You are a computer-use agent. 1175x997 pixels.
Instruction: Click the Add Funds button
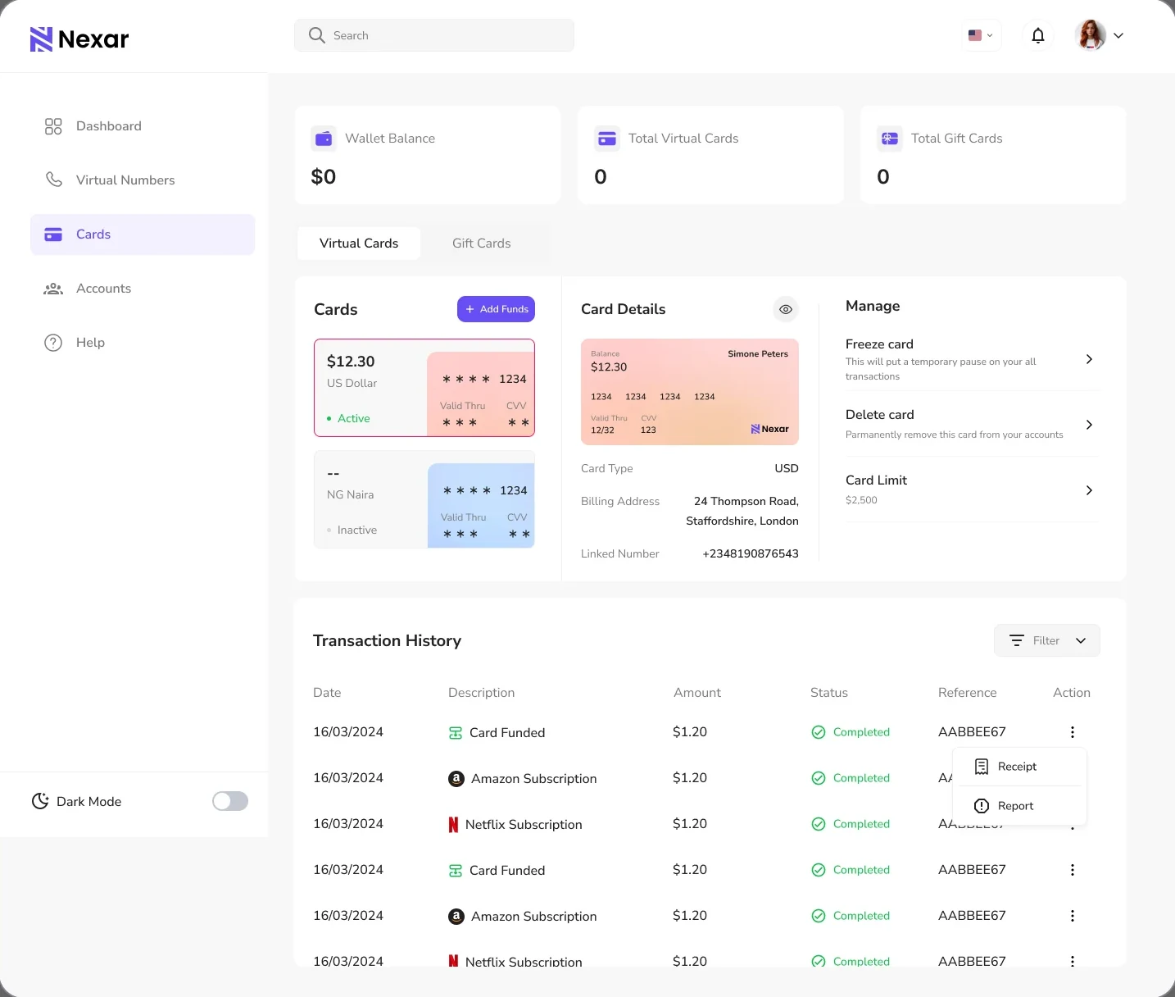[496, 309]
